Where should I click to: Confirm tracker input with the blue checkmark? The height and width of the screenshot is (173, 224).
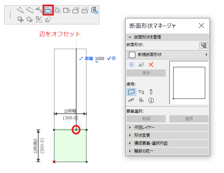coord(109,58)
